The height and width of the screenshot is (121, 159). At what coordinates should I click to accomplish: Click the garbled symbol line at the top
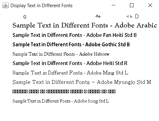[81, 17]
